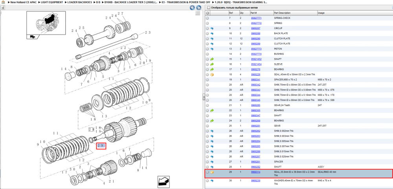This screenshot has height=189, width=393.
Task: Click the green arrow icon for ref 15 SHAFT
Action: click(x=212, y=59)
